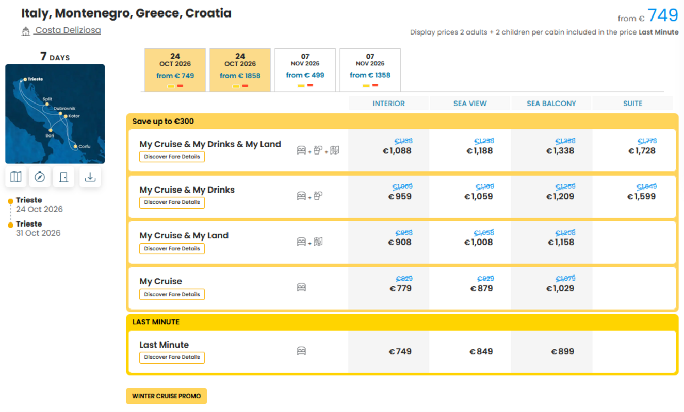Click the My Cruise & My Drinks fare icons
Screen dimensions: 684x412
click(310, 196)
